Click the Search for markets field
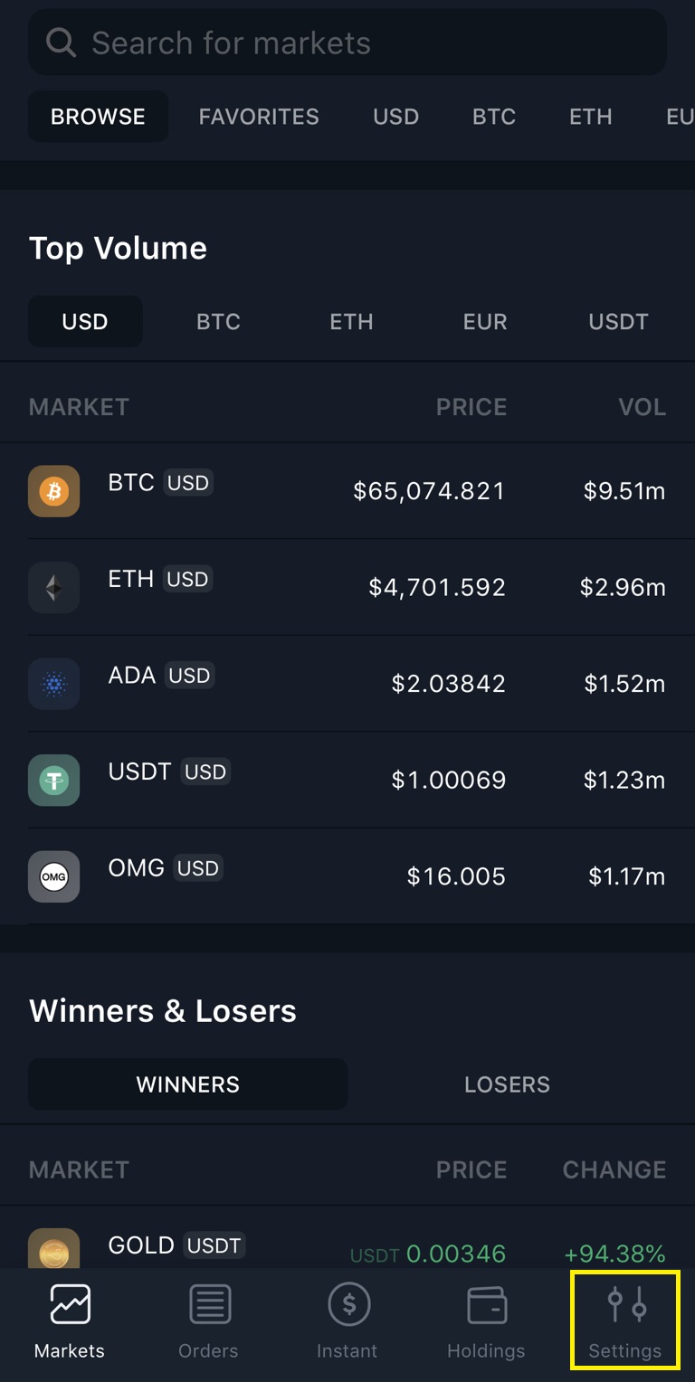Image resolution: width=695 pixels, height=1382 pixels. [x=347, y=43]
